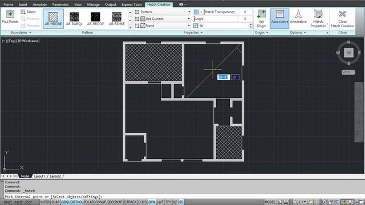Click the Select boundary objects button

pyautogui.click(x=28, y=12)
